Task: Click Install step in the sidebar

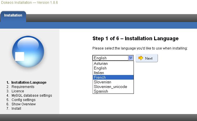Action: pyautogui.click(x=16, y=109)
